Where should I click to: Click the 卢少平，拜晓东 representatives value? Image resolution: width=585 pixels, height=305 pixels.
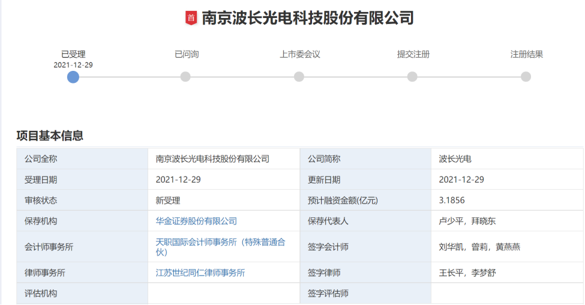[467, 221]
